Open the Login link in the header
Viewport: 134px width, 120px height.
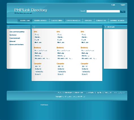113,5
